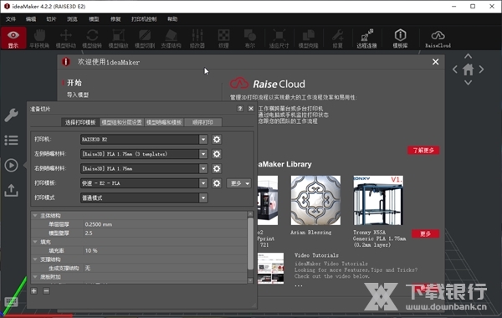This screenshot has height=318, width=502.
Task: Rotate view down with the bottom arrow
Action: click(x=468, y=83)
